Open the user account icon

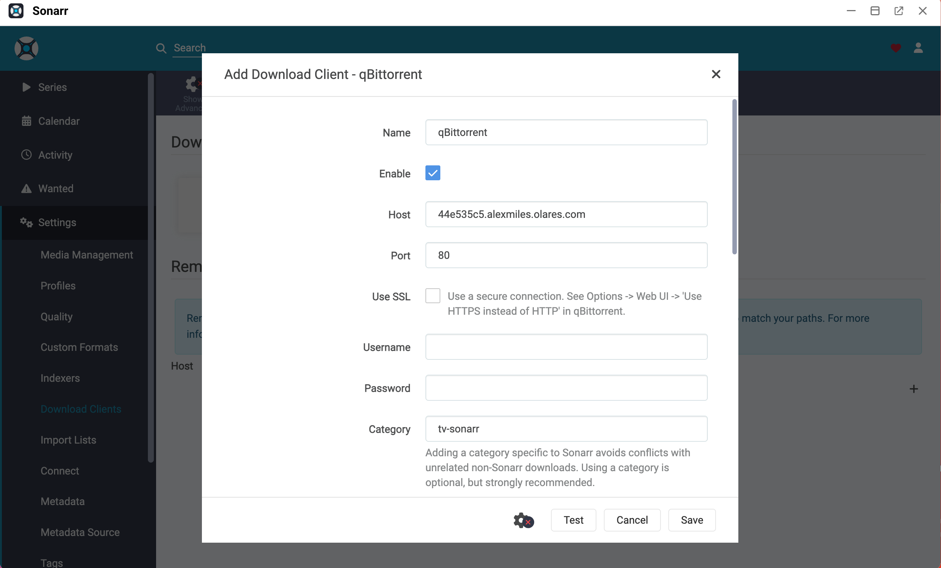[919, 48]
